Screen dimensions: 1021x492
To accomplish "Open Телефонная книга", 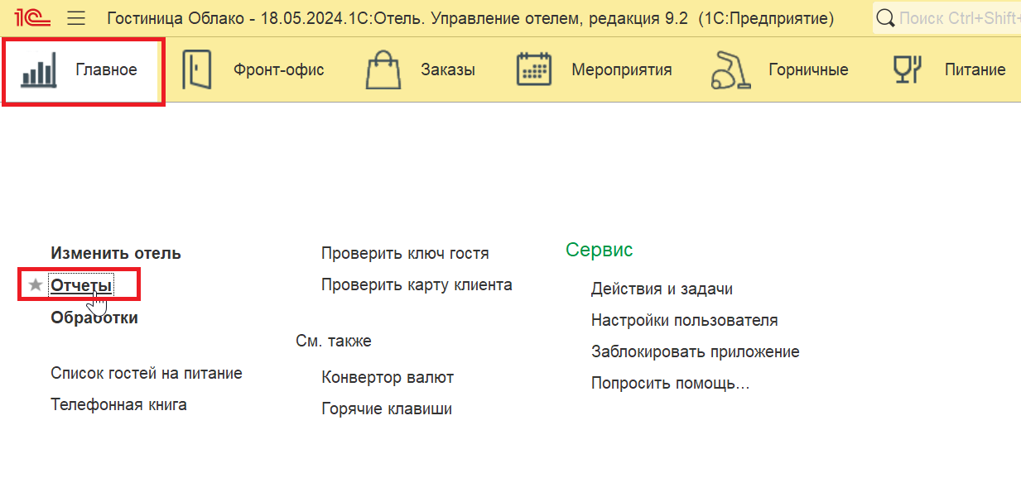I will click(118, 405).
